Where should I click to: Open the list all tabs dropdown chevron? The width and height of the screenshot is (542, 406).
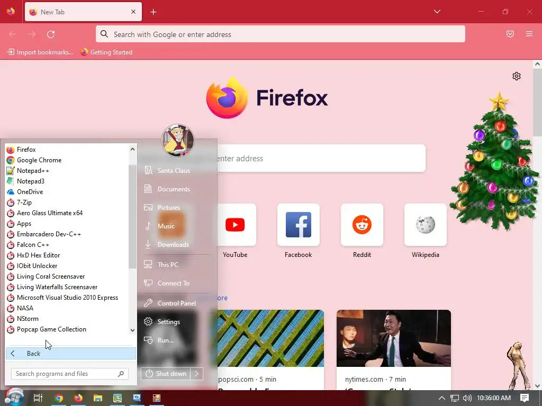437,12
